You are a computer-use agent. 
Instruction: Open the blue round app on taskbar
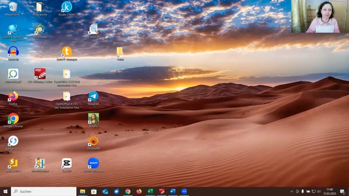click(x=117, y=191)
